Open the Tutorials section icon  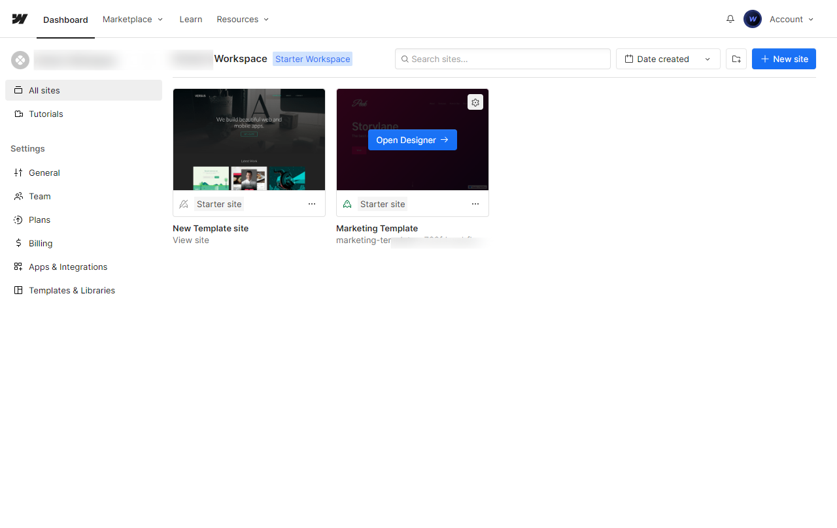18,114
